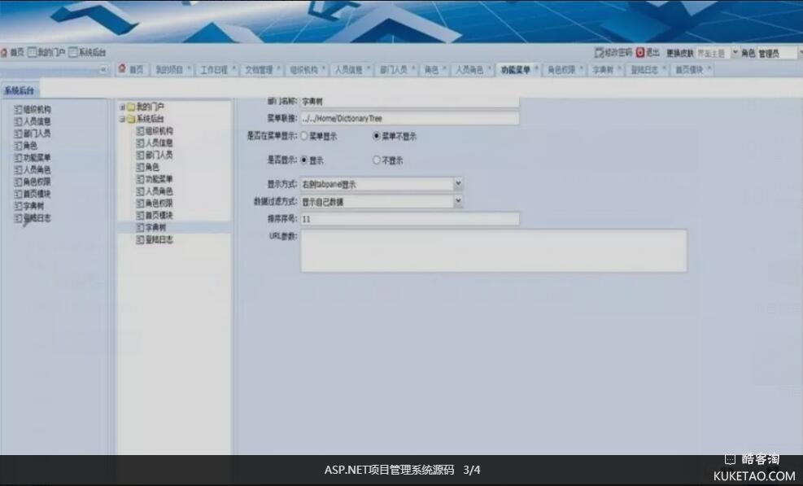Collapse the left sidebar with the « icon

[103, 70]
